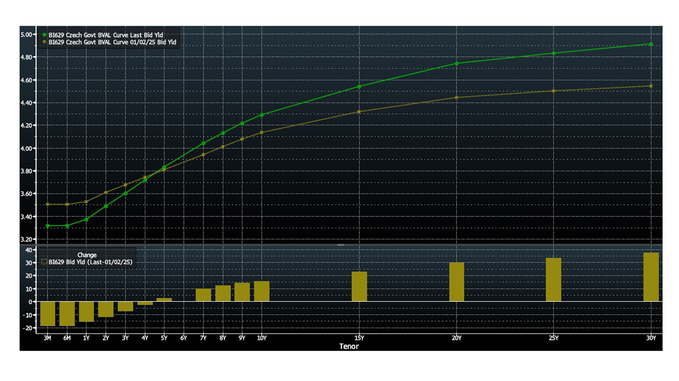
Task: Click the 30Y change bar
Action: point(651,277)
